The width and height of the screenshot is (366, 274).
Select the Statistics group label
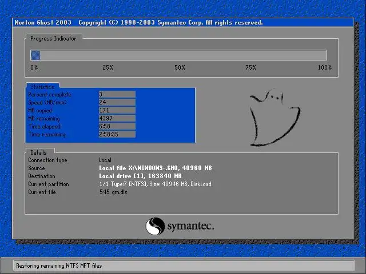pyautogui.click(x=42, y=87)
